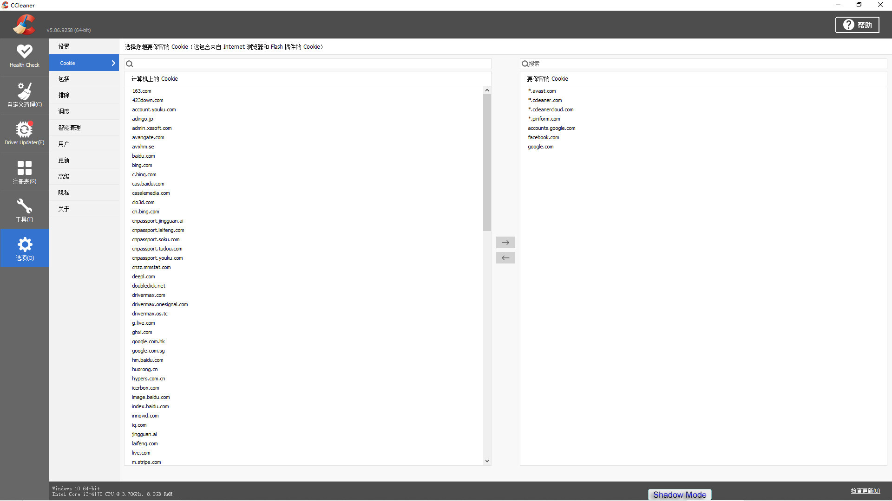Open the 设置 settings menu item
Screen dimensions: 892x501
[x=84, y=46]
